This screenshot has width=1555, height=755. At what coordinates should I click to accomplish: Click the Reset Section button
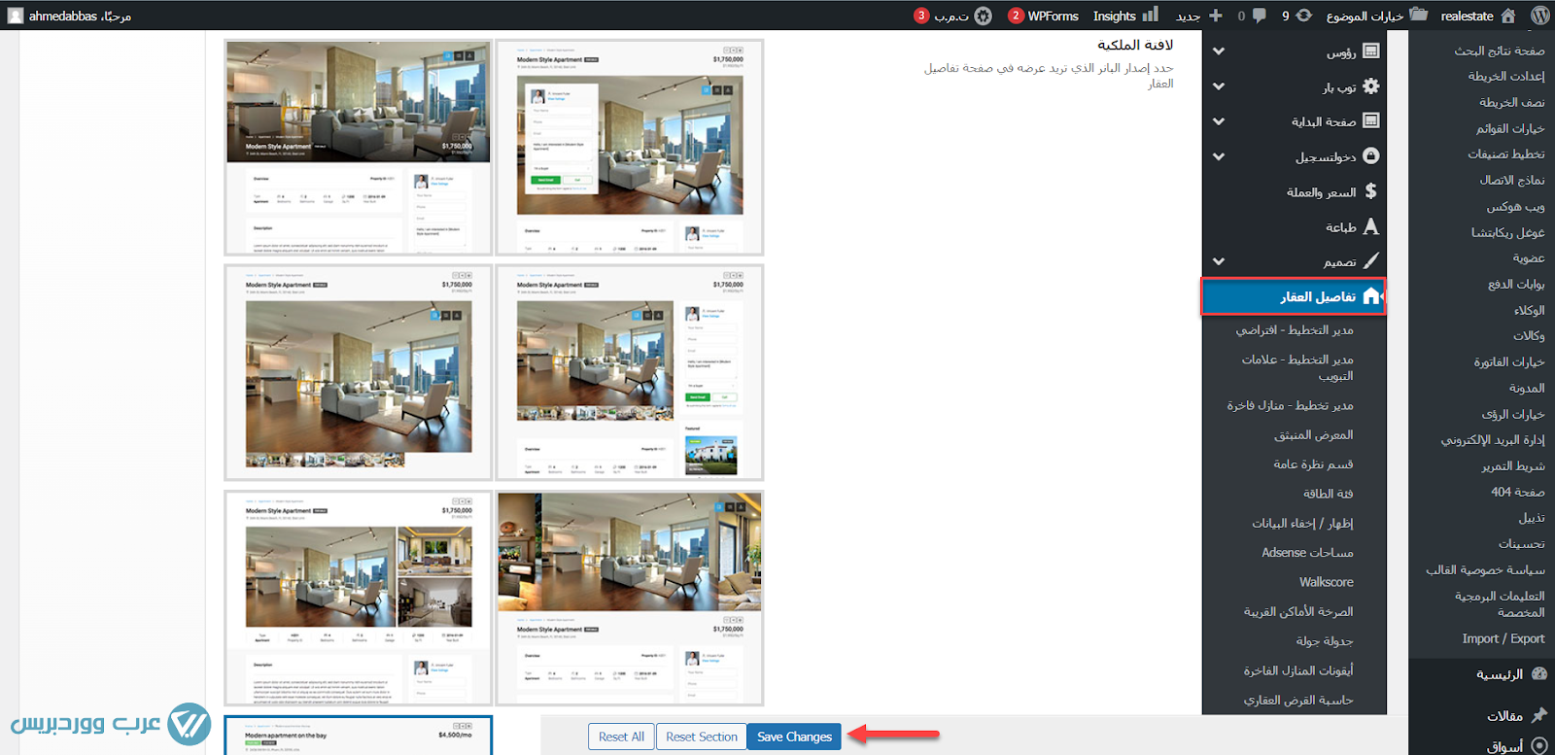coord(701,737)
